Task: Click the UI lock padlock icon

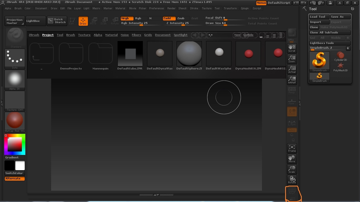Action: pyautogui.click(x=330, y=3)
